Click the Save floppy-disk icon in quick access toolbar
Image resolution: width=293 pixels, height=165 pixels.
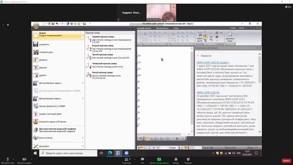tap(53, 24)
